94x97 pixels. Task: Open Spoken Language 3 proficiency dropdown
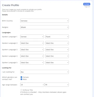[x=57, y=49]
